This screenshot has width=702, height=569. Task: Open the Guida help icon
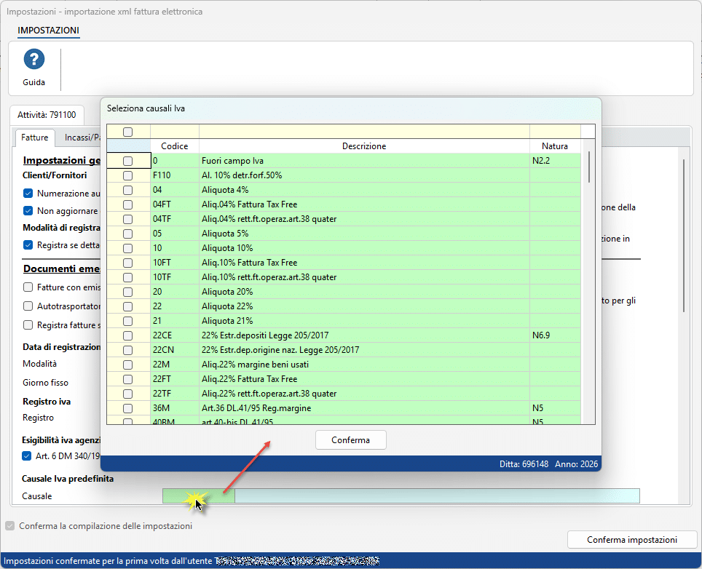tap(34, 60)
